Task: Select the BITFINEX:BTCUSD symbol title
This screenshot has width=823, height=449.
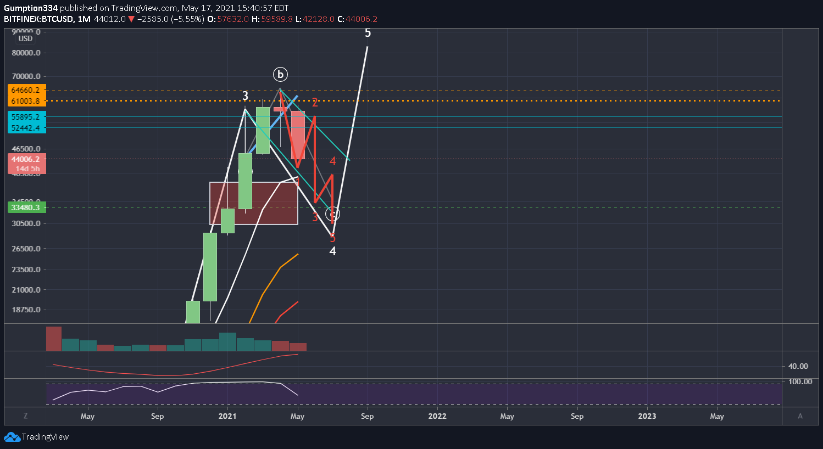Action: (x=39, y=19)
